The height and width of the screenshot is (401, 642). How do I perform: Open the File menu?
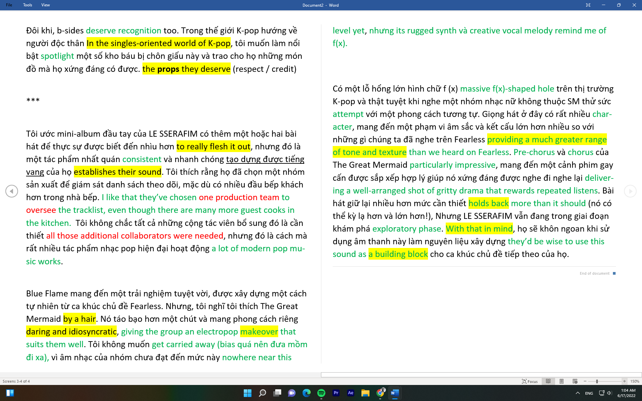tap(9, 5)
